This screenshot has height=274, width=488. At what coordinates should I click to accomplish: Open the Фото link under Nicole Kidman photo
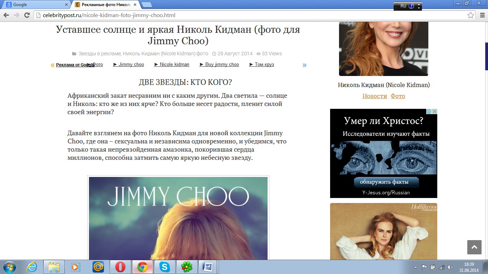(398, 96)
